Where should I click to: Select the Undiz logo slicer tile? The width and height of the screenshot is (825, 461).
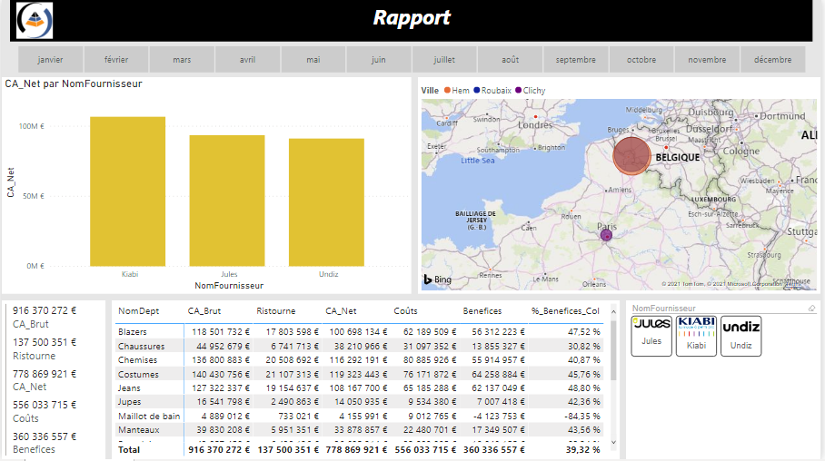[x=741, y=335]
